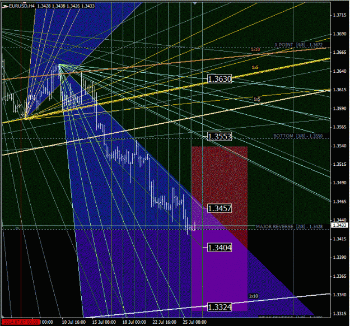The height and width of the screenshot is (326, 350).
Task: Click the 22 Jul 16:00 time axis label
Action: pyautogui.click(x=165, y=322)
